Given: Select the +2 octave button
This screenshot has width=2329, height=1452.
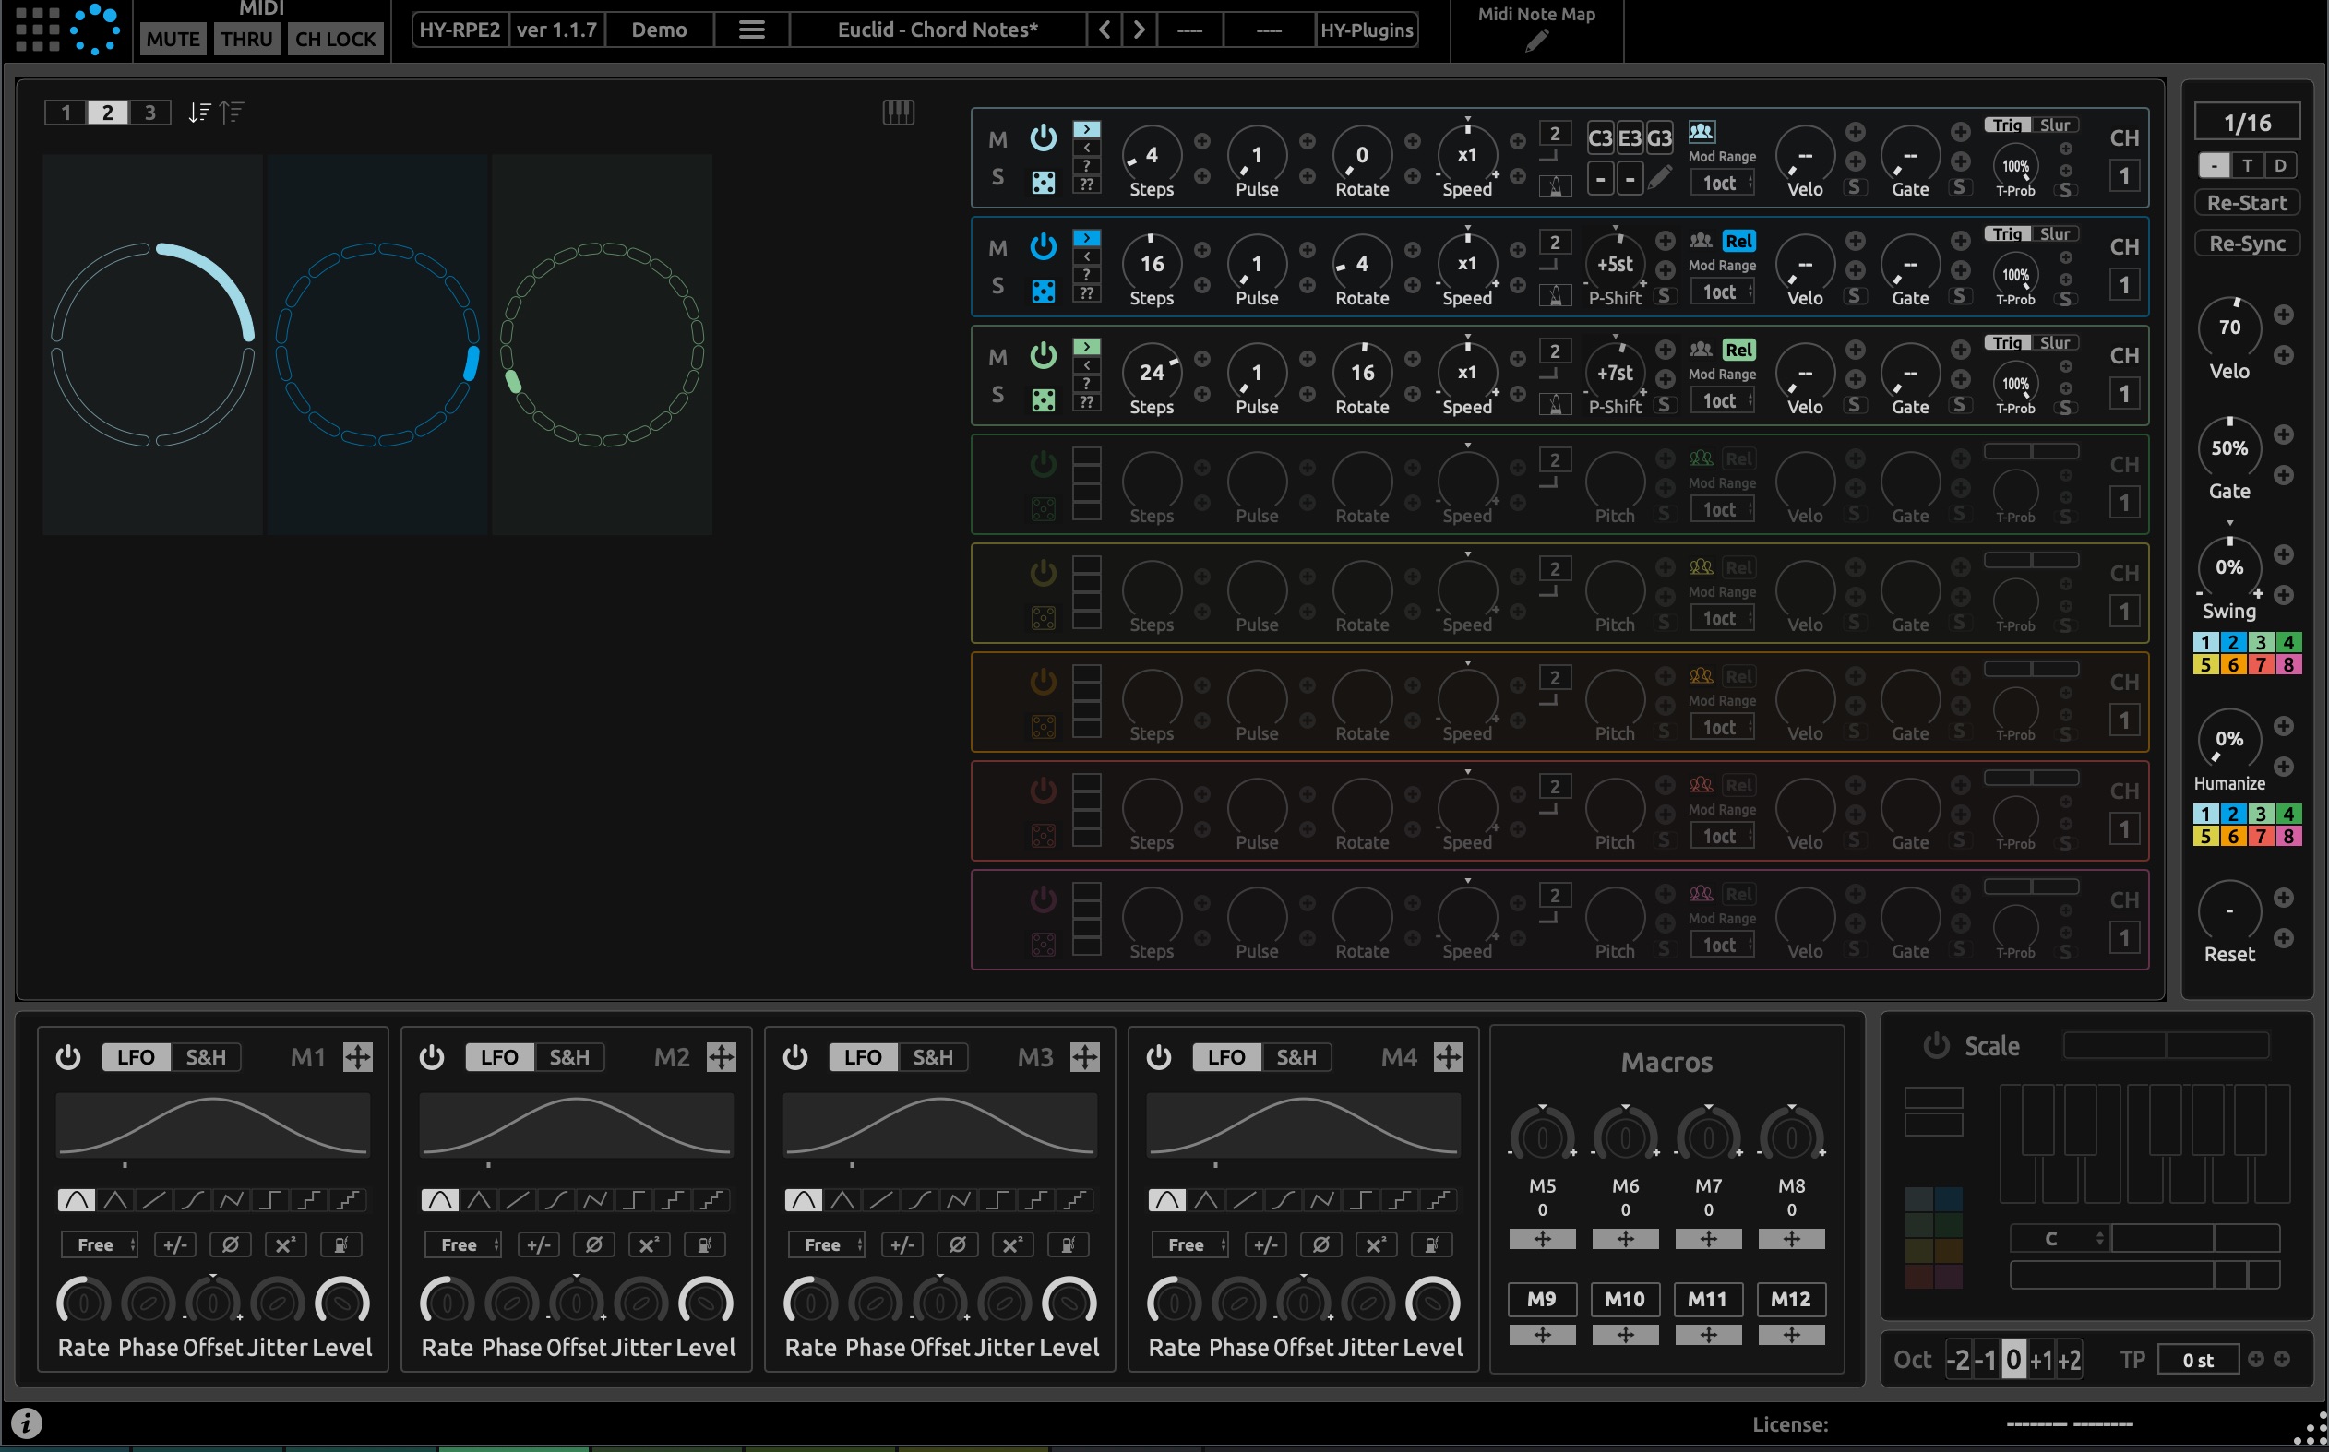Looking at the screenshot, I should [2070, 1360].
